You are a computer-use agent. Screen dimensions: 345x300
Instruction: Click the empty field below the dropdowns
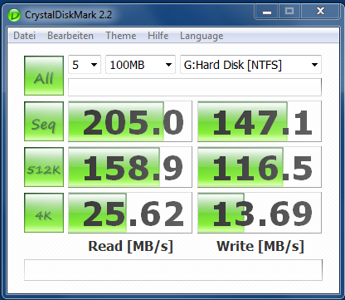click(x=195, y=87)
